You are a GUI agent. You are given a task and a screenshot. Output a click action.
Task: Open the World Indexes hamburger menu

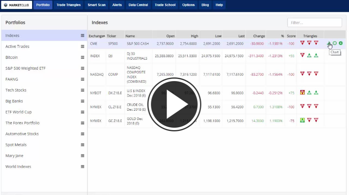pyautogui.click(x=82, y=166)
